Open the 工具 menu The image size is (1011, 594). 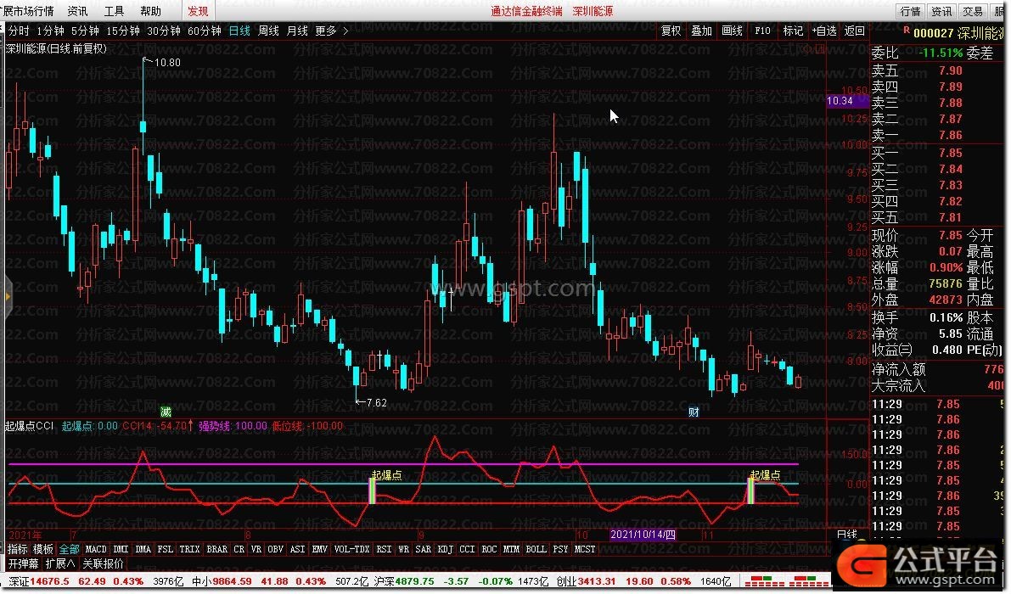point(114,11)
